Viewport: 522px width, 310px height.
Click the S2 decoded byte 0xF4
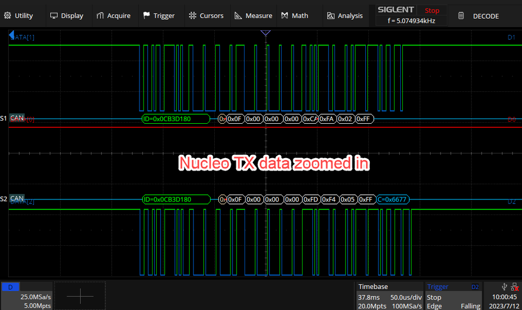[329, 199]
